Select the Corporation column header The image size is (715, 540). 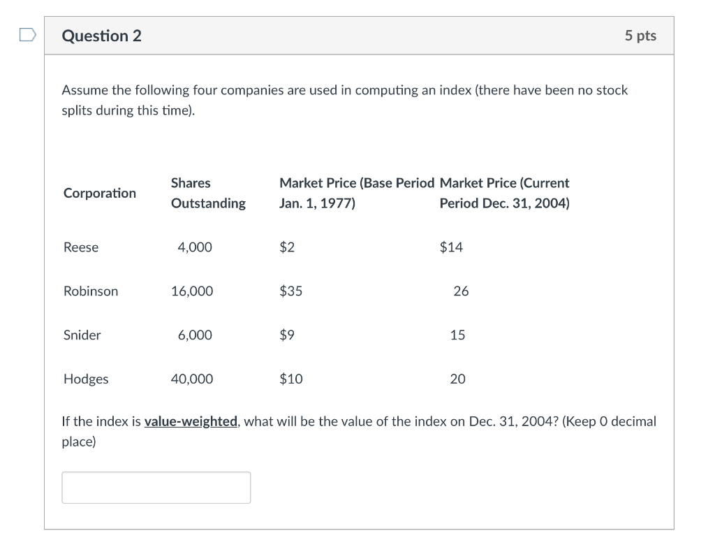100,193
